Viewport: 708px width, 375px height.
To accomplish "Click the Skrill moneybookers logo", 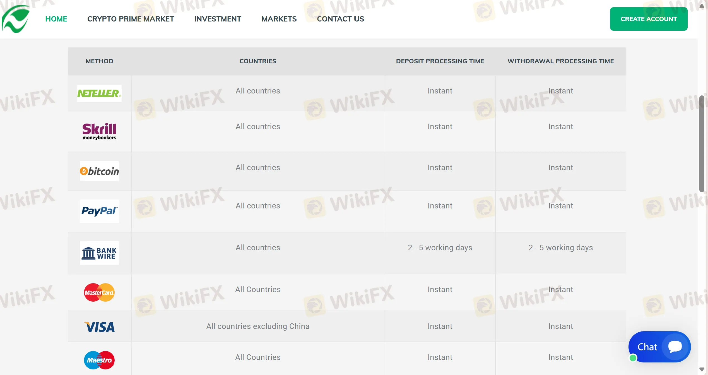I will click(x=99, y=131).
